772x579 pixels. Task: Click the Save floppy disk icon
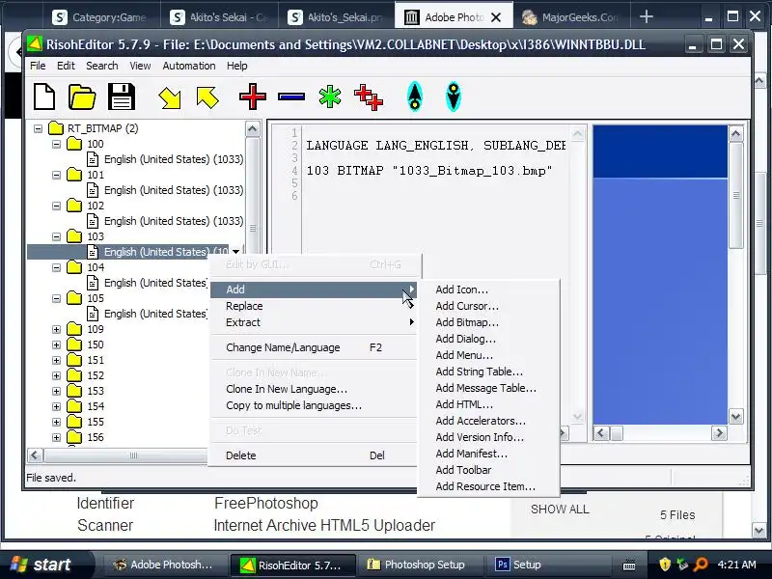122,96
